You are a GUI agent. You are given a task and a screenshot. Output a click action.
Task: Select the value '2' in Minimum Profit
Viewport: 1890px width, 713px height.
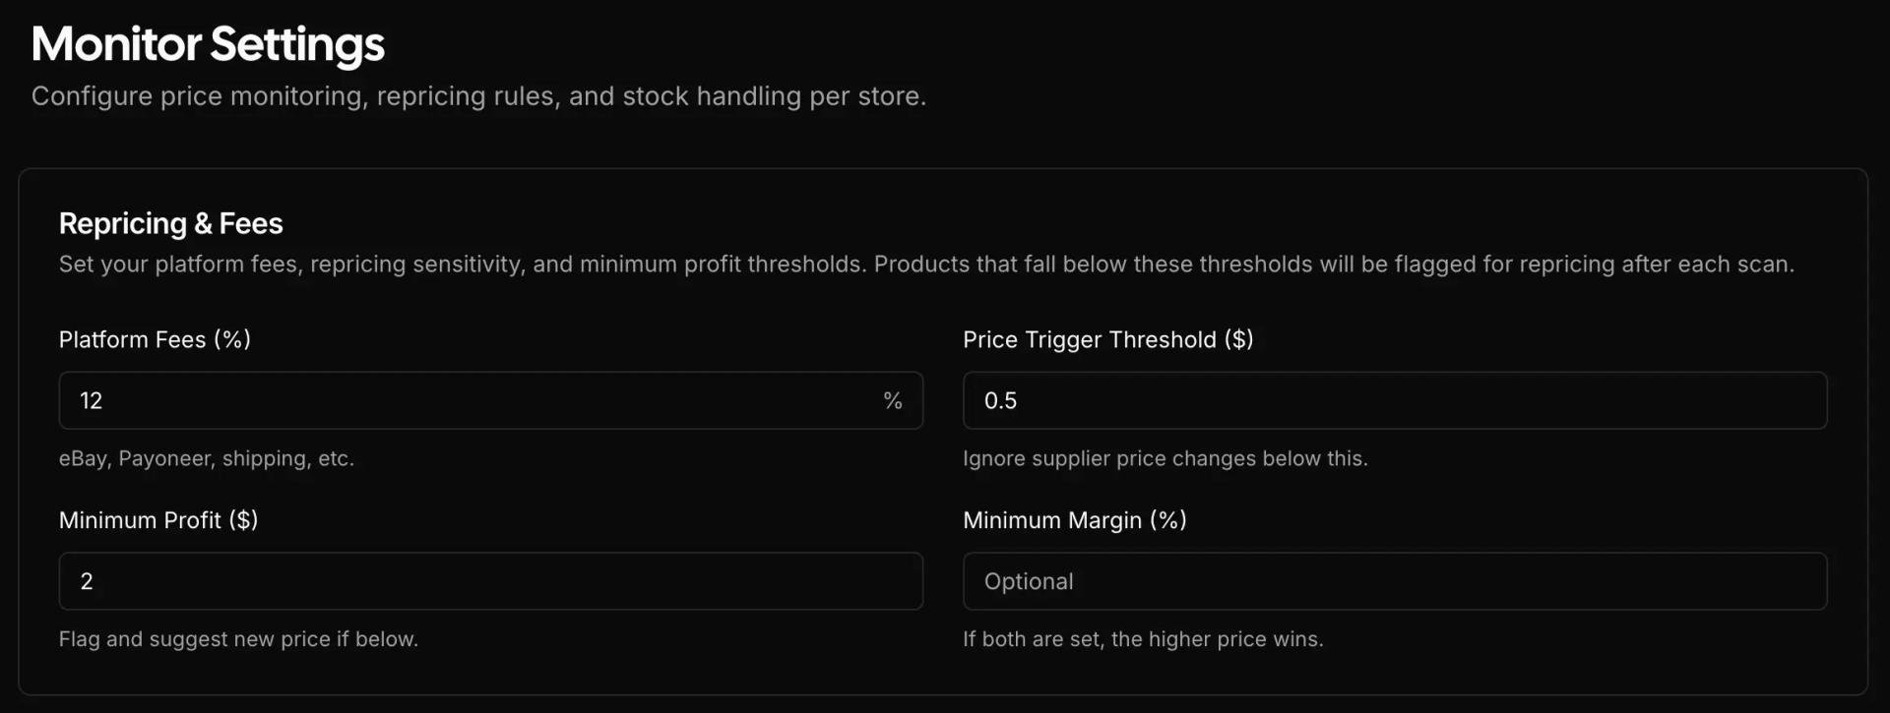pos(87,581)
